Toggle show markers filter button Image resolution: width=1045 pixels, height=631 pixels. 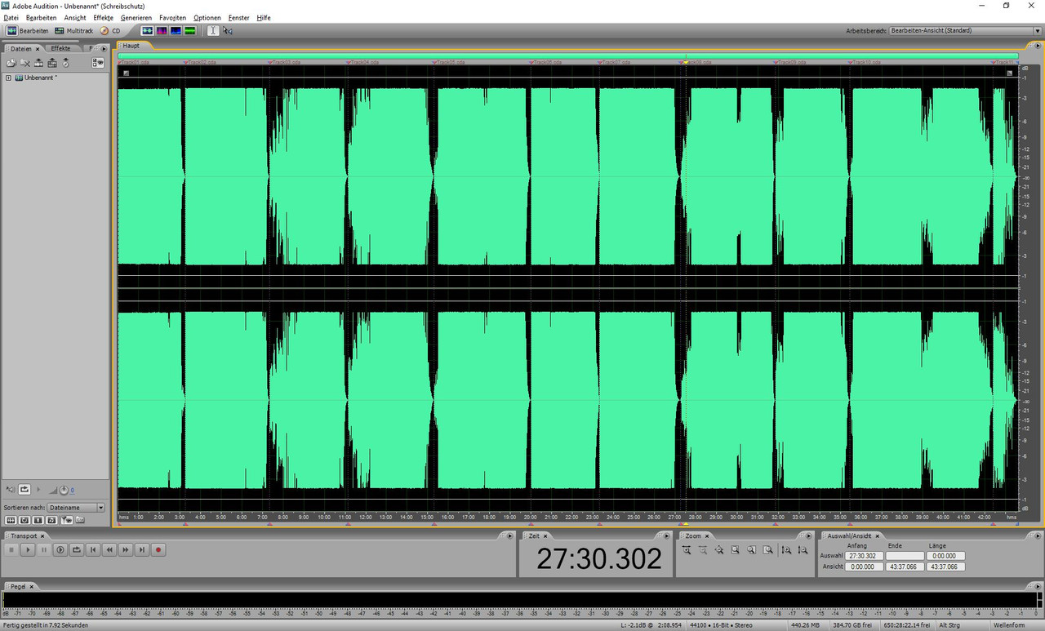click(67, 520)
